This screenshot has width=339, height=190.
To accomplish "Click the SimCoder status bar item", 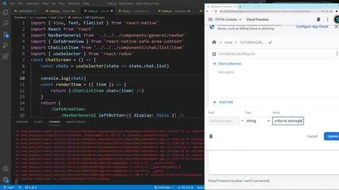I will click(x=164, y=187).
